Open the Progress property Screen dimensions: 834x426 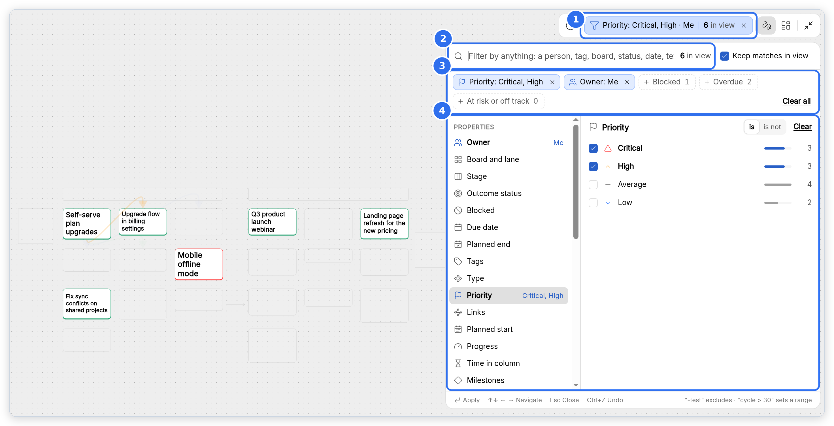[x=509, y=346]
